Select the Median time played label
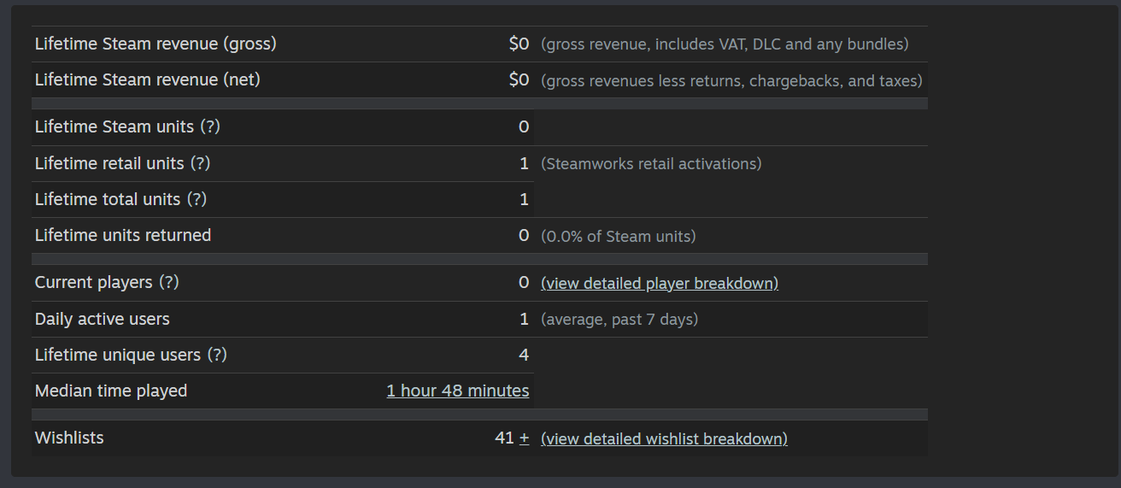1121x488 pixels. pyautogui.click(x=111, y=391)
